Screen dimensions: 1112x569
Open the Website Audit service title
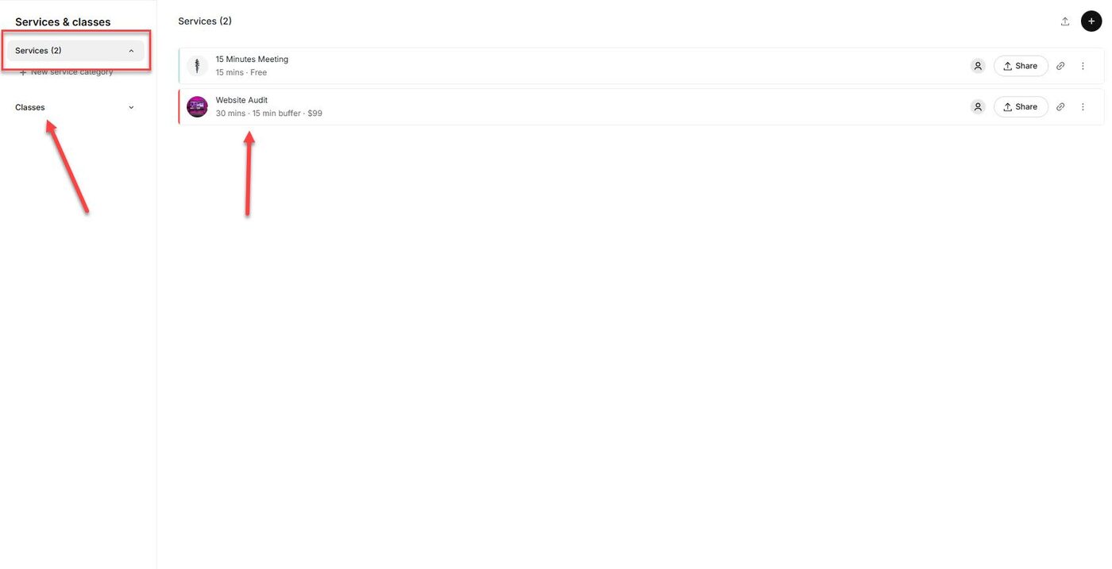(241, 101)
